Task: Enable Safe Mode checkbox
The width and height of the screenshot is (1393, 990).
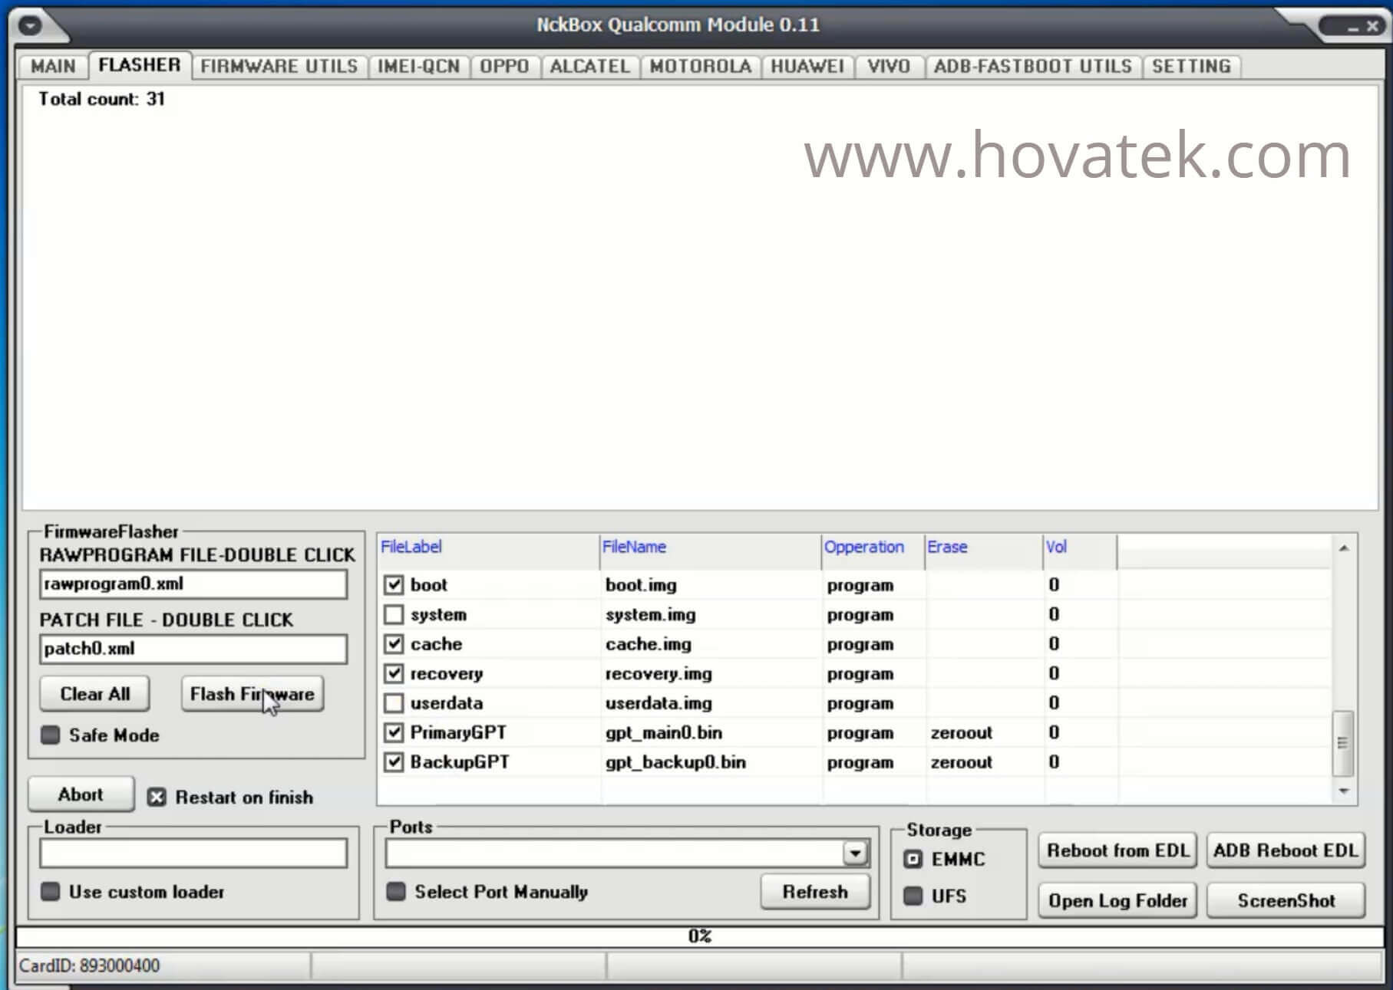Action: 51,735
